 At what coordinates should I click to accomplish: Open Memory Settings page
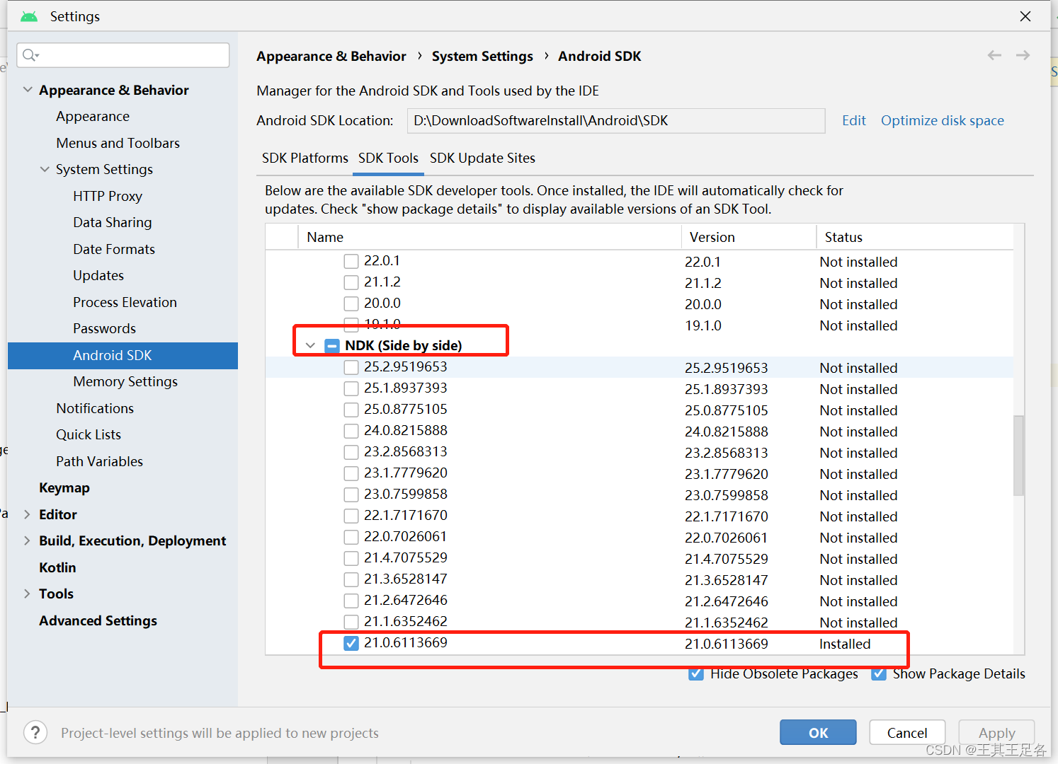[125, 381]
